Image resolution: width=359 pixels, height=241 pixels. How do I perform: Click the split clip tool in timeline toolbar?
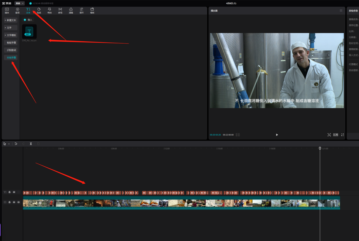[31, 144]
